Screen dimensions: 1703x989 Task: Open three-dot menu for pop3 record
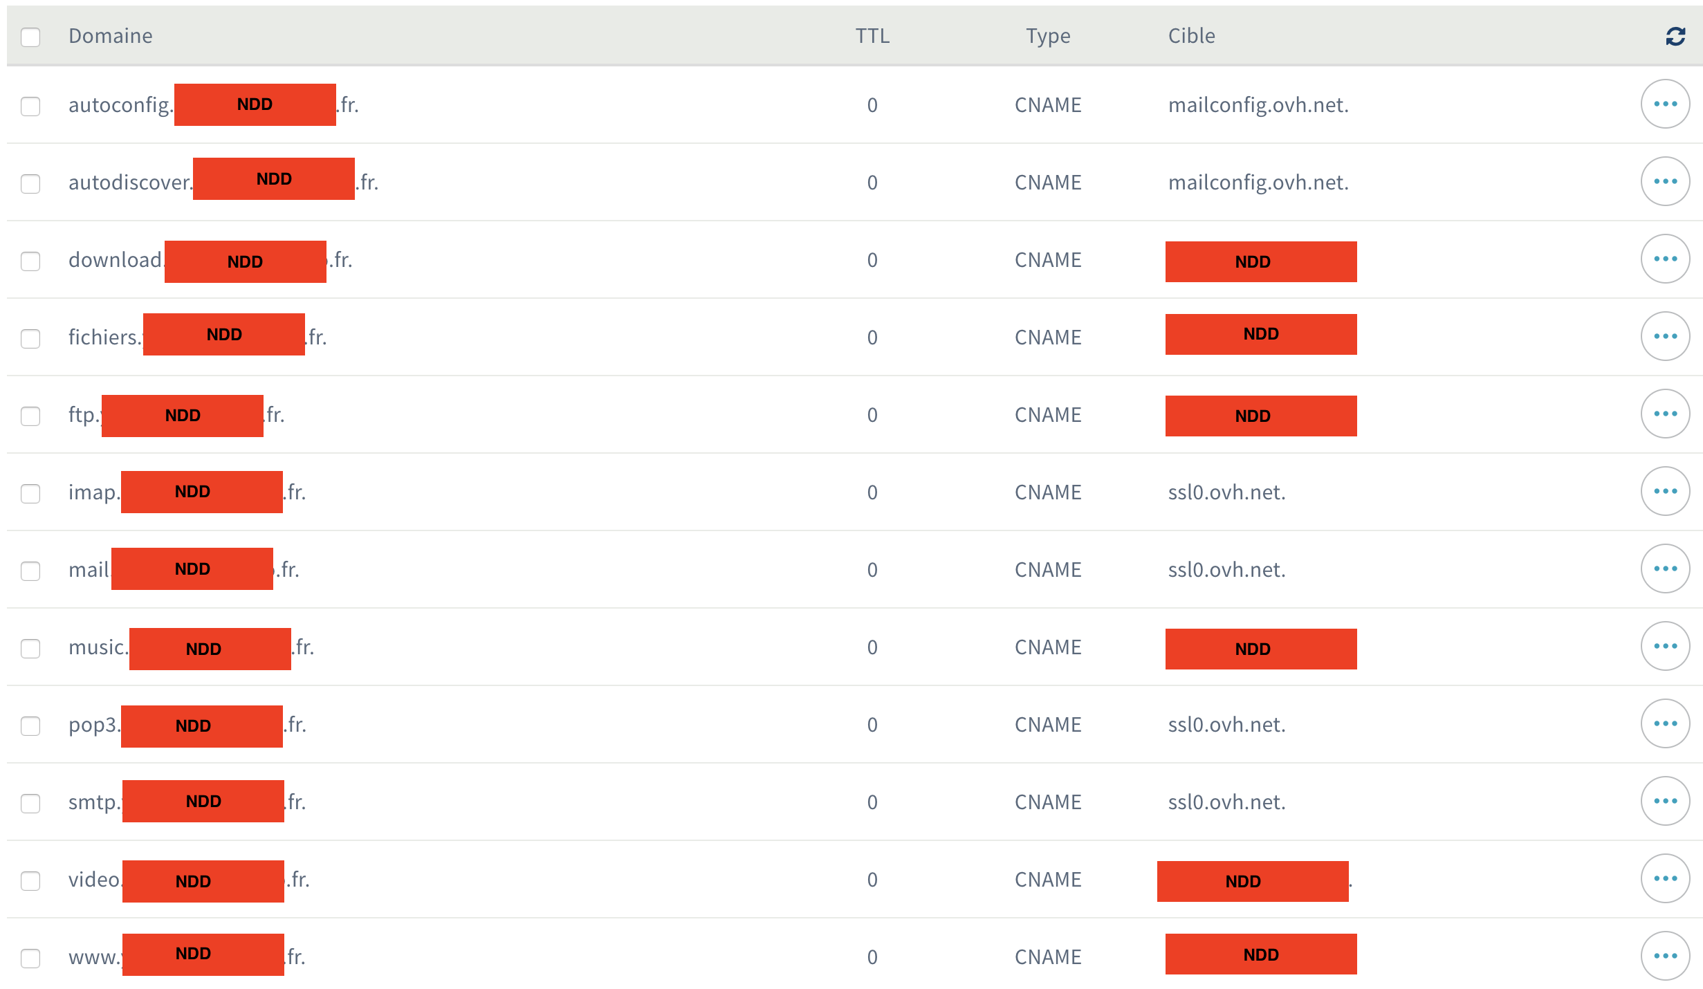tap(1665, 724)
